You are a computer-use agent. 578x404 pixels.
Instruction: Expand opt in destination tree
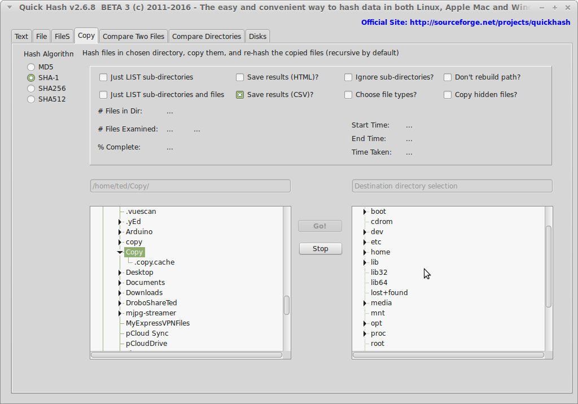(365, 323)
